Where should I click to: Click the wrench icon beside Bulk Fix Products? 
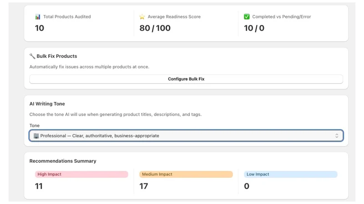[32, 56]
